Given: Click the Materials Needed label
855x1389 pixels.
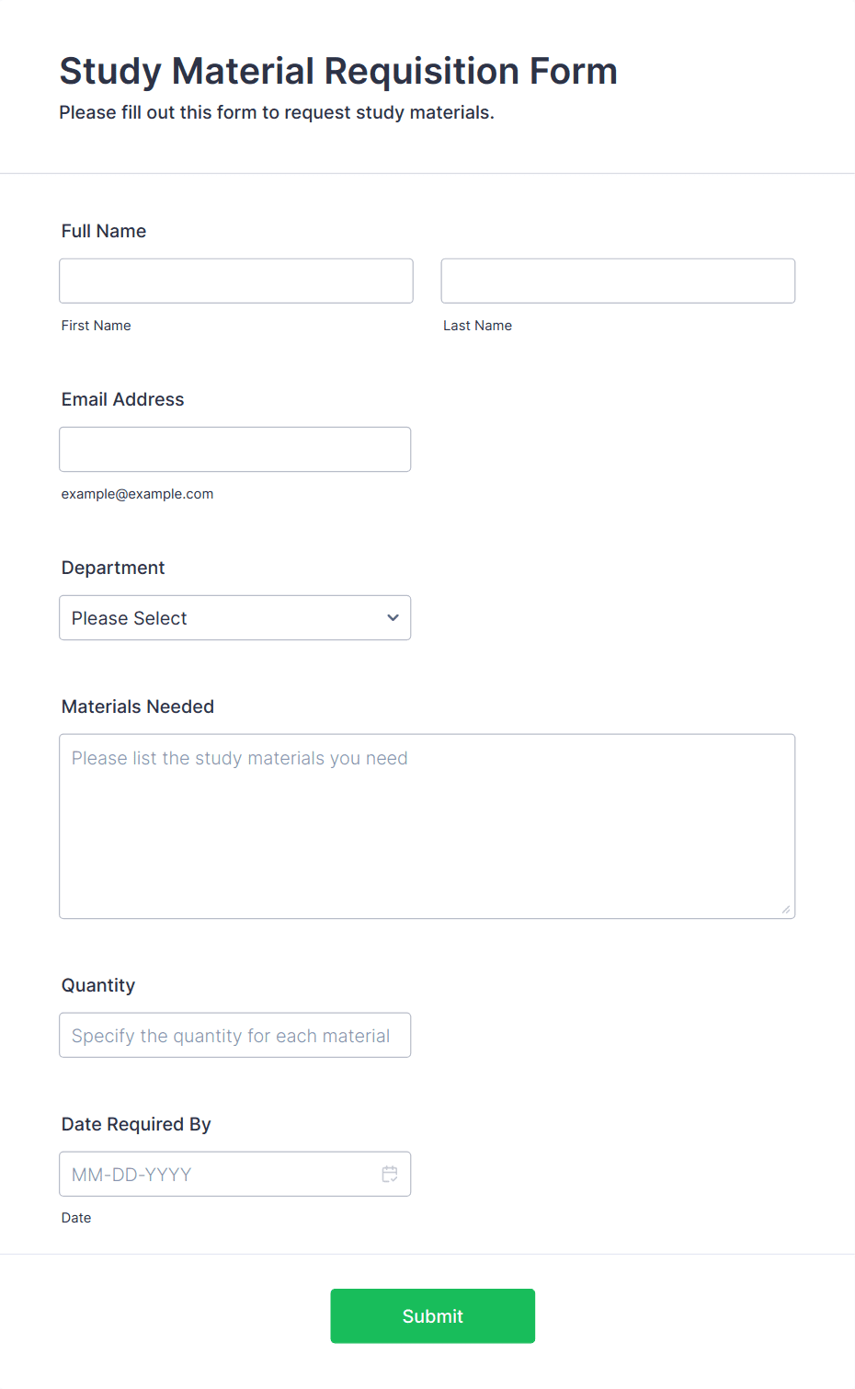Looking at the screenshot, I should click(138, 706).
